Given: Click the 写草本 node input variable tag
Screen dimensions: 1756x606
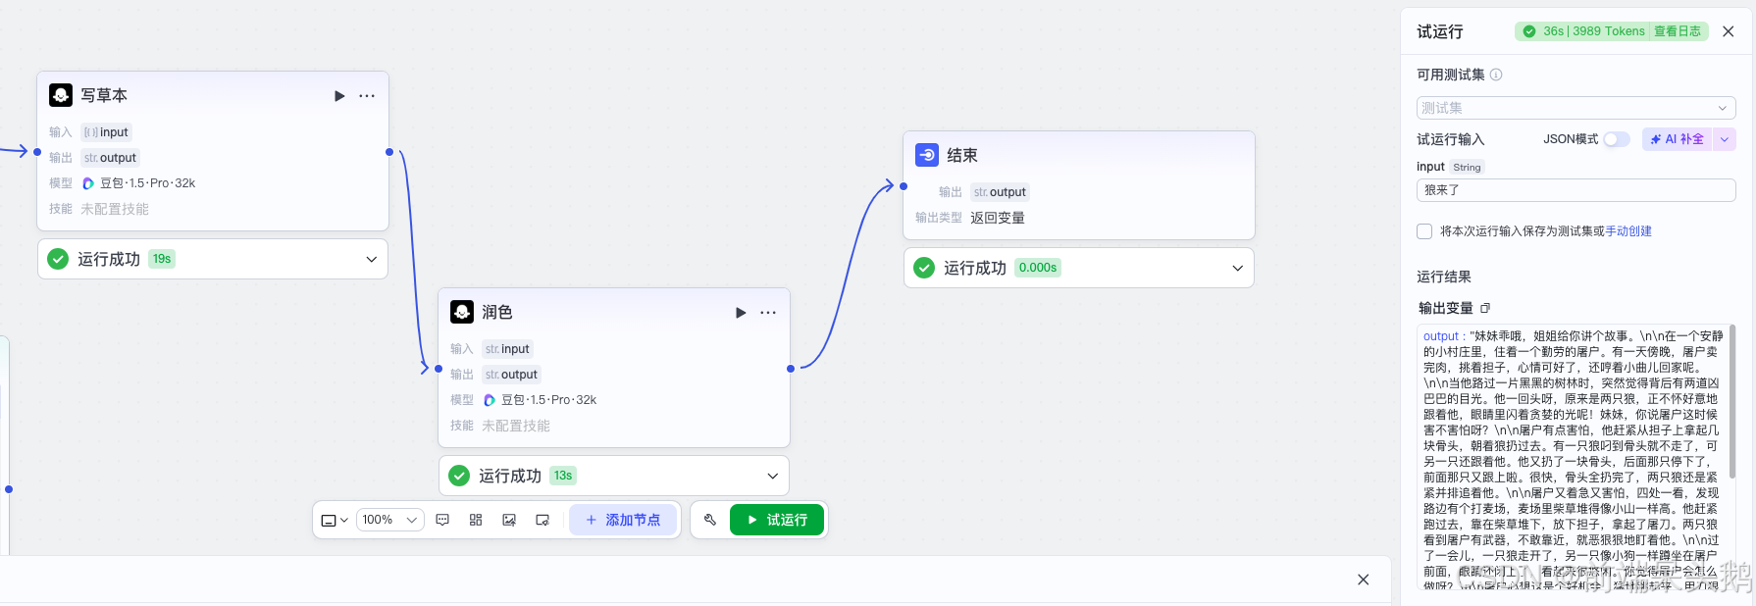Looking at the screenshot, I should 107,132.
